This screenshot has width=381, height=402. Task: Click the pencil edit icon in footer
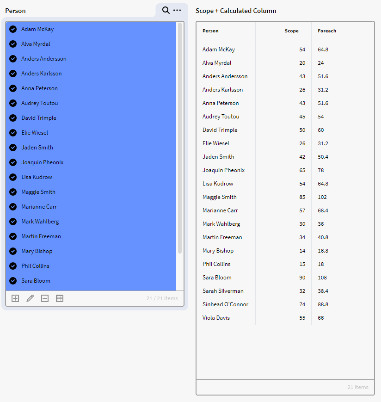[30, 298]
